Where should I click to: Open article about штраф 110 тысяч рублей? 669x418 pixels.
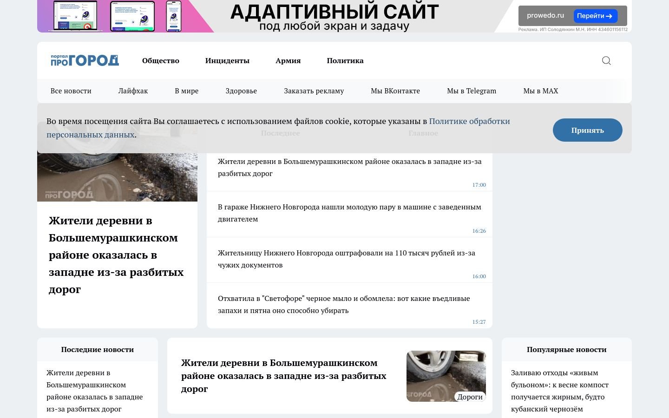pos(347,259)
